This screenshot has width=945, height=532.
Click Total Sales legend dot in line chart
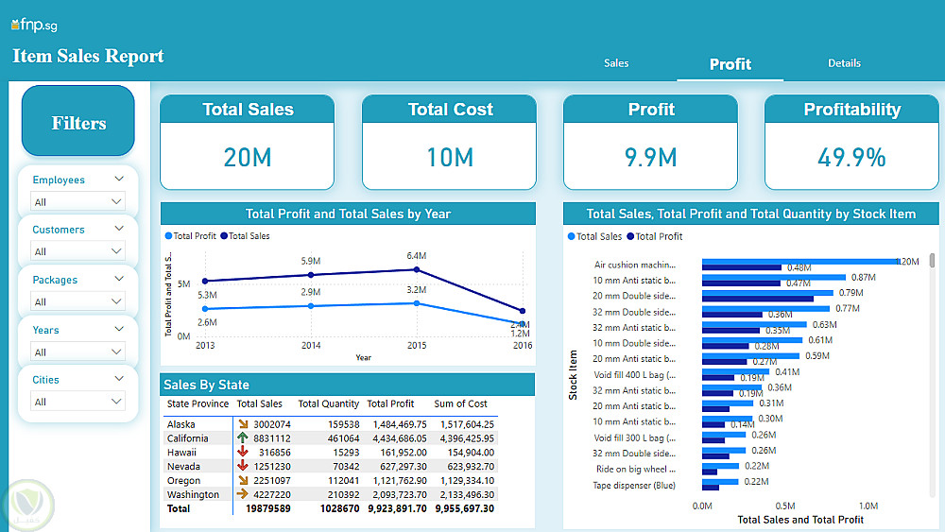[x=224, y=236]
